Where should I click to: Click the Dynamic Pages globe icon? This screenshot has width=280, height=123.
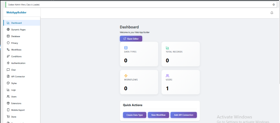(8, 29)
